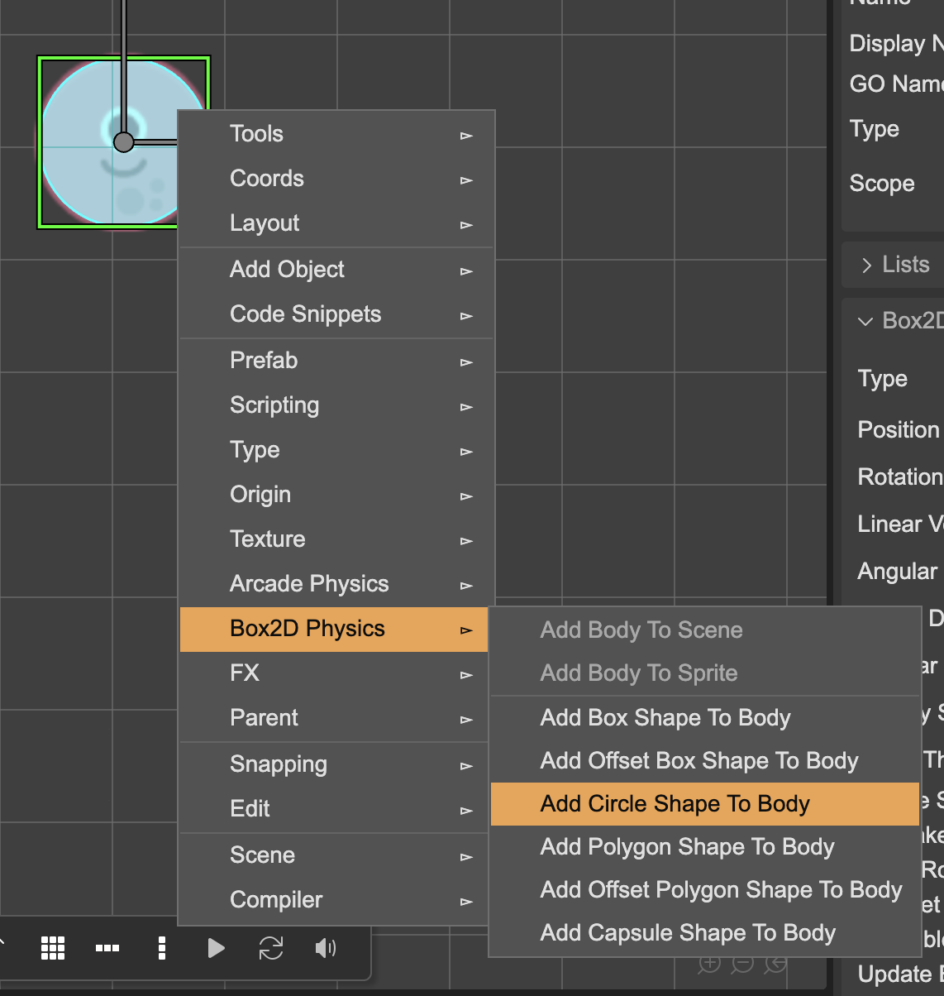Click the zoom in magnifier icon

[x=709, y=964]
